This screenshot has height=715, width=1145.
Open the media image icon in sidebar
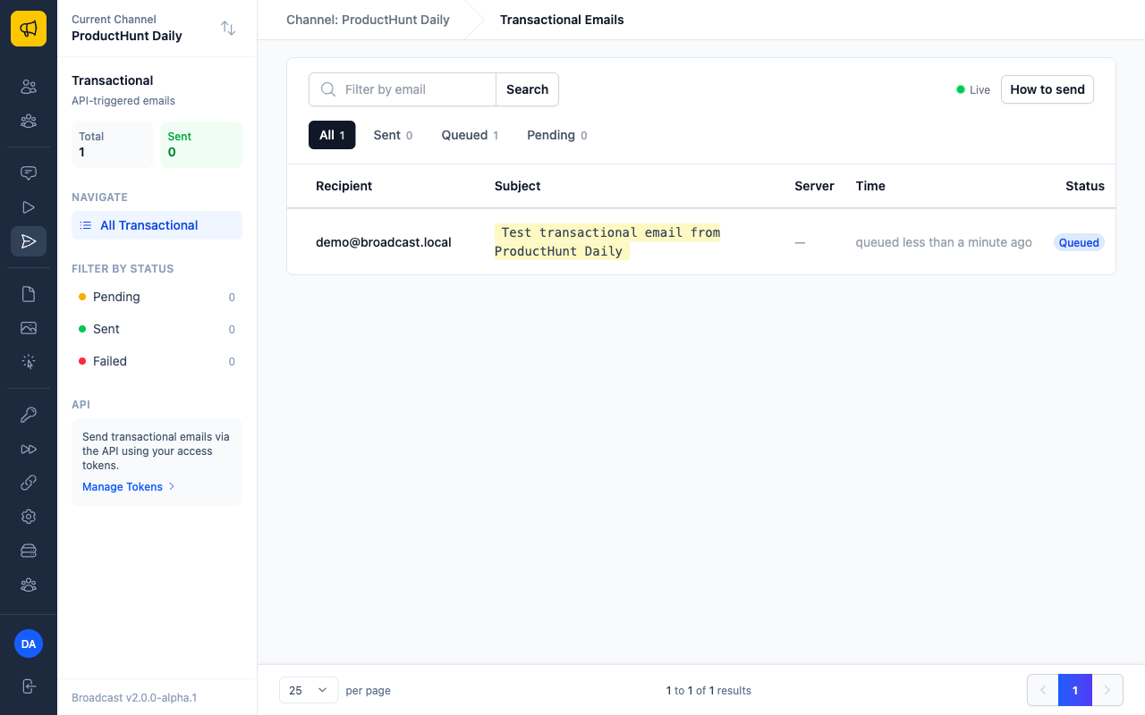point(29,328)
